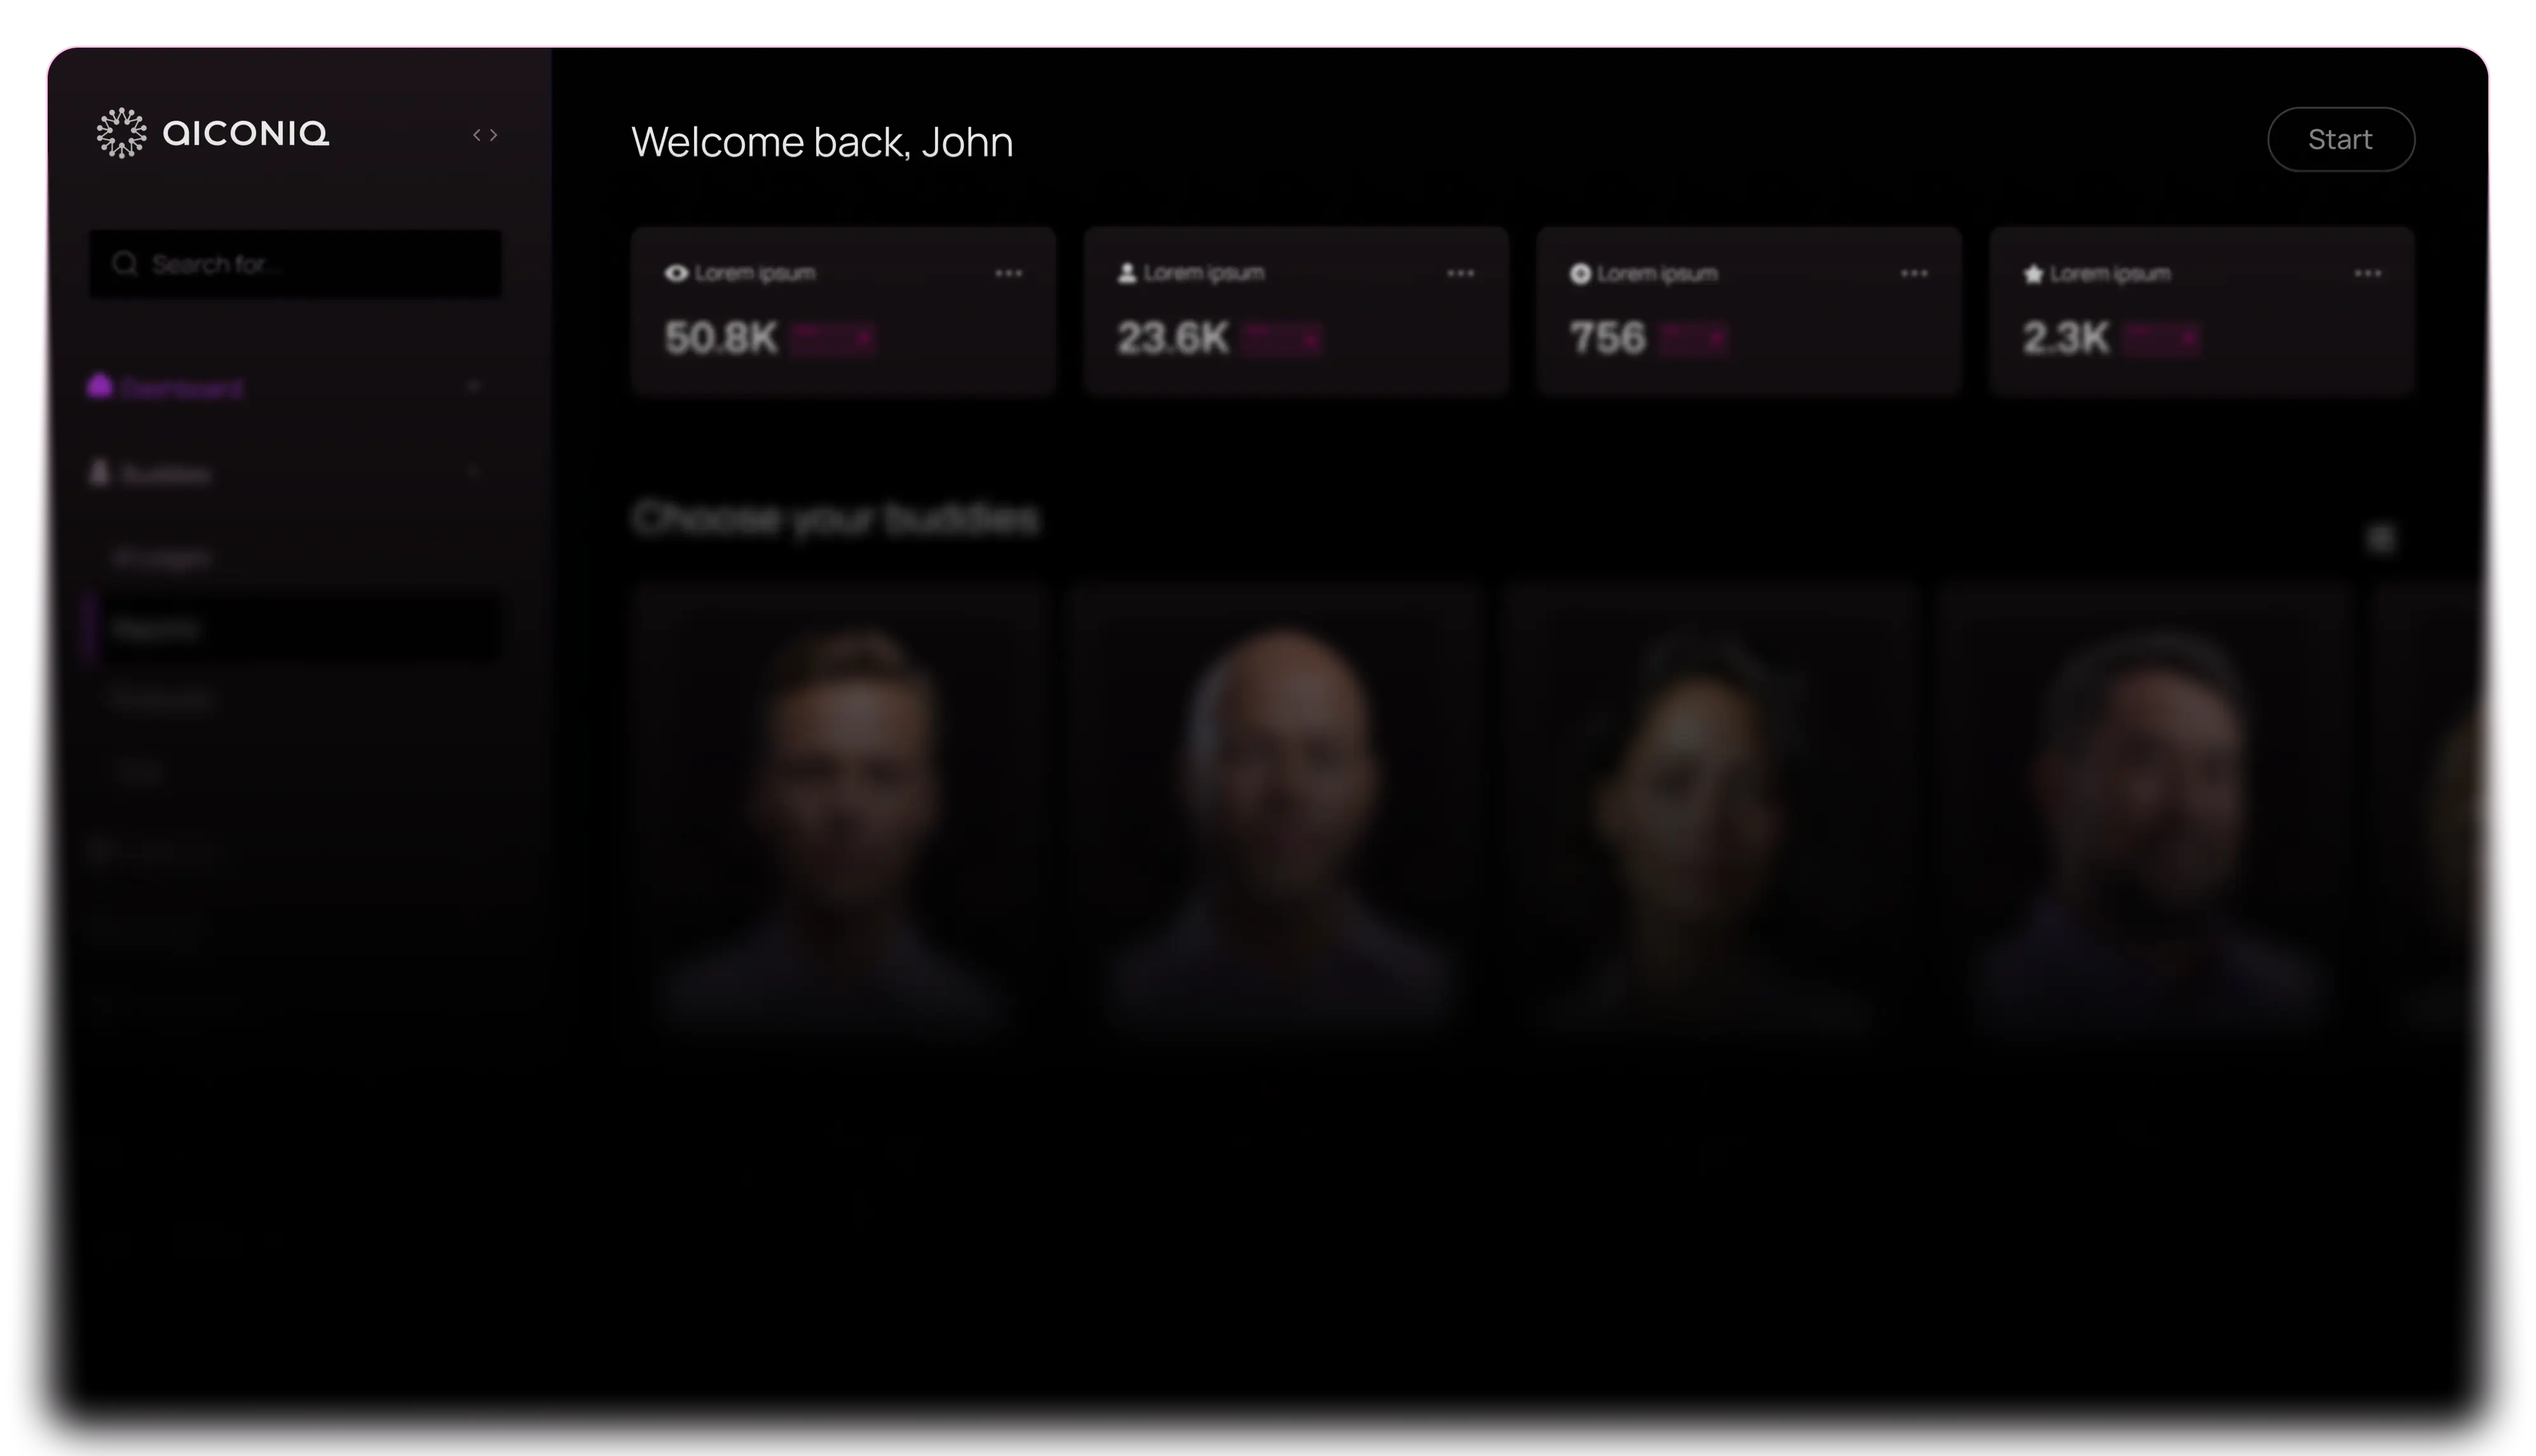Collapse sidebar using the angle-brackets icon
Viewport: 2536px width, 1456px height.
(485, 135)
